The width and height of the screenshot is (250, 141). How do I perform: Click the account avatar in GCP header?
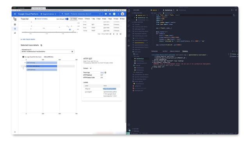[x=122, y=14]
